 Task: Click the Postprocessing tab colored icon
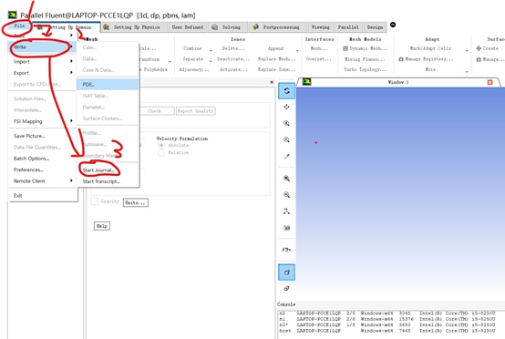point(256,27)
